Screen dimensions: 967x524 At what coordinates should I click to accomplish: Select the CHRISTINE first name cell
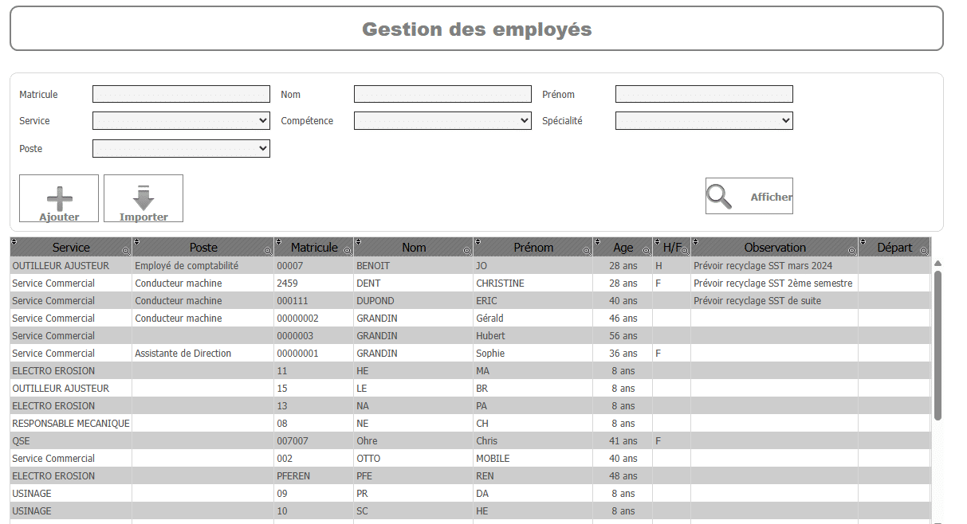(533, 284)
